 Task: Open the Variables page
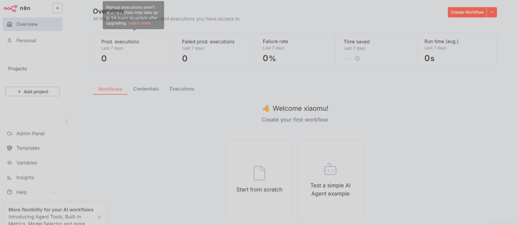point(33,163)
